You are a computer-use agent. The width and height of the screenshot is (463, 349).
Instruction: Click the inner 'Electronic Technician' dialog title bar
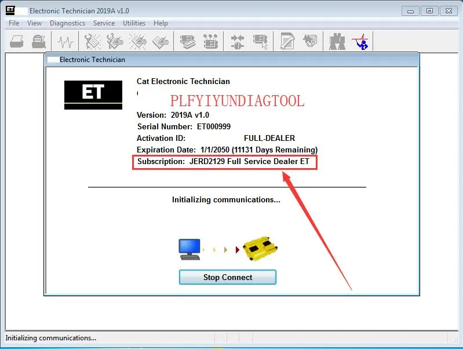[x=232, y=60]
